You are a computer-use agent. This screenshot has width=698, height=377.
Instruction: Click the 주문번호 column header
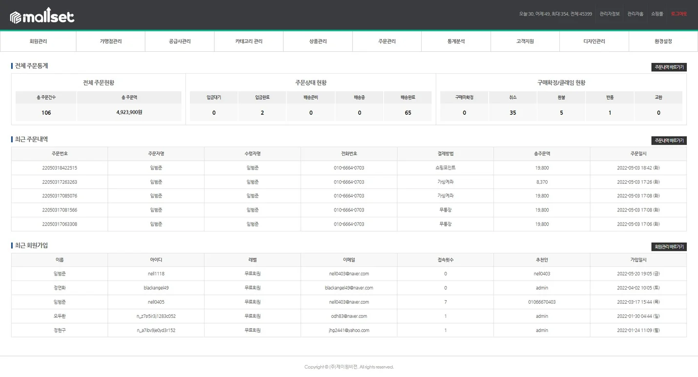tap(60, 154)
